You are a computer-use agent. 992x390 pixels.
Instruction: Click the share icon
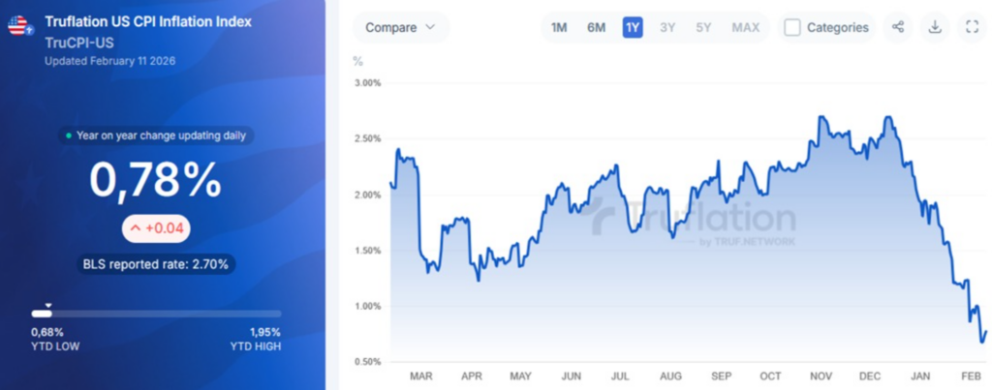(x=898, y=27)
